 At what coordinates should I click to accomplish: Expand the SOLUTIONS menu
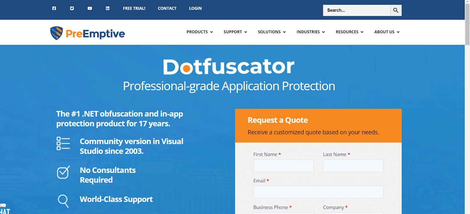[272, 32]
